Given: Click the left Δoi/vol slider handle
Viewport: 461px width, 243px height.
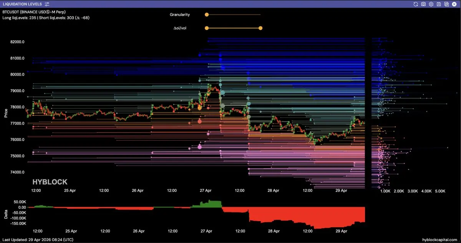Looking at the screenshot, I should tap(207, 28).
